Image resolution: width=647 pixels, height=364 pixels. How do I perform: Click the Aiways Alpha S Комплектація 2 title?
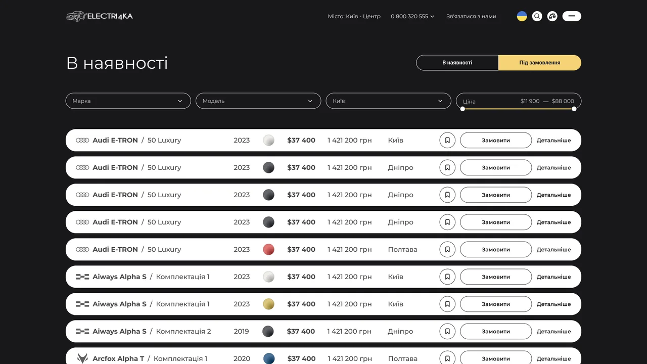click(152, 331)
